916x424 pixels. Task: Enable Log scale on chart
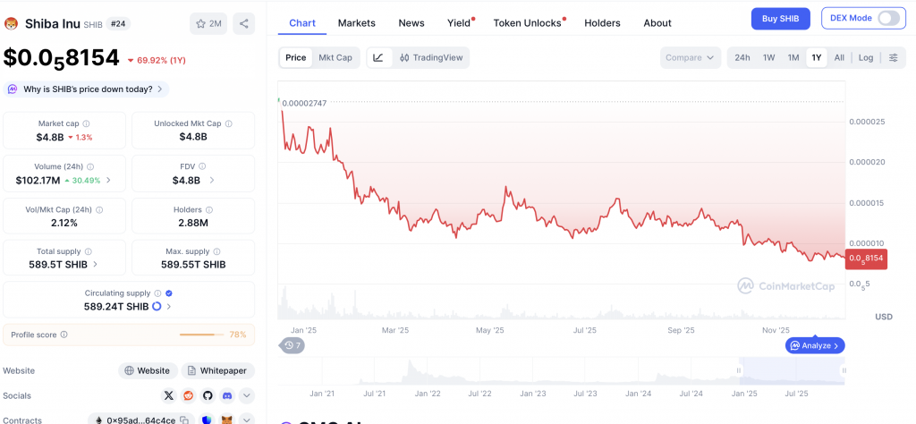click(866, 57)
